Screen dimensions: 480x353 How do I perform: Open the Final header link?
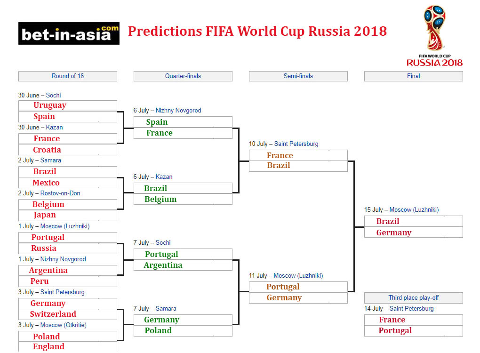click(413, 76)
